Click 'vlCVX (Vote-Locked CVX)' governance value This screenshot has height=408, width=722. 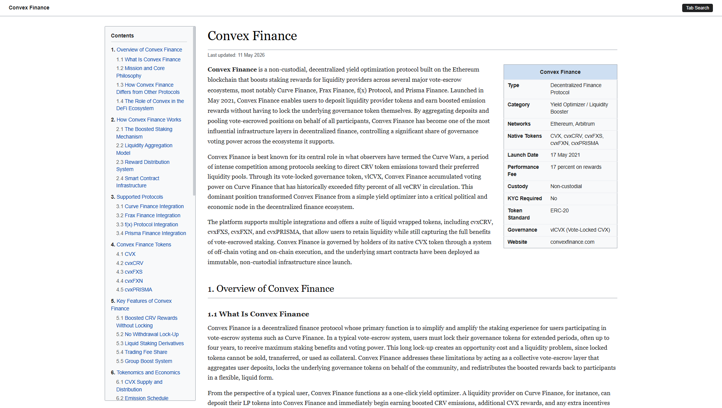pyautogui.click(x=580, y=230)
